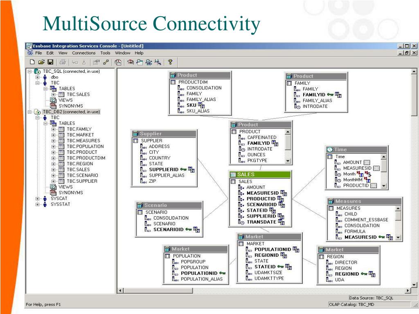Viewport: 419px width, 314px height.
Task: Open the Tools menu
Action: tap(105, 53)
